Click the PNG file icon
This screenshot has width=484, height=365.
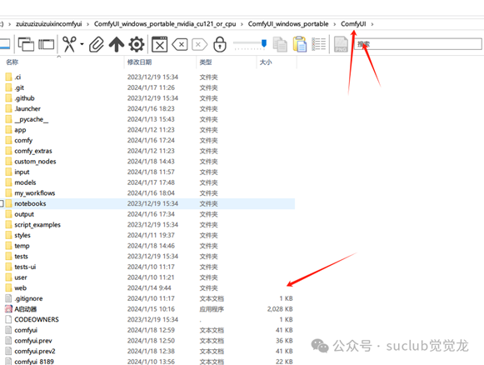tap(341, 44)
